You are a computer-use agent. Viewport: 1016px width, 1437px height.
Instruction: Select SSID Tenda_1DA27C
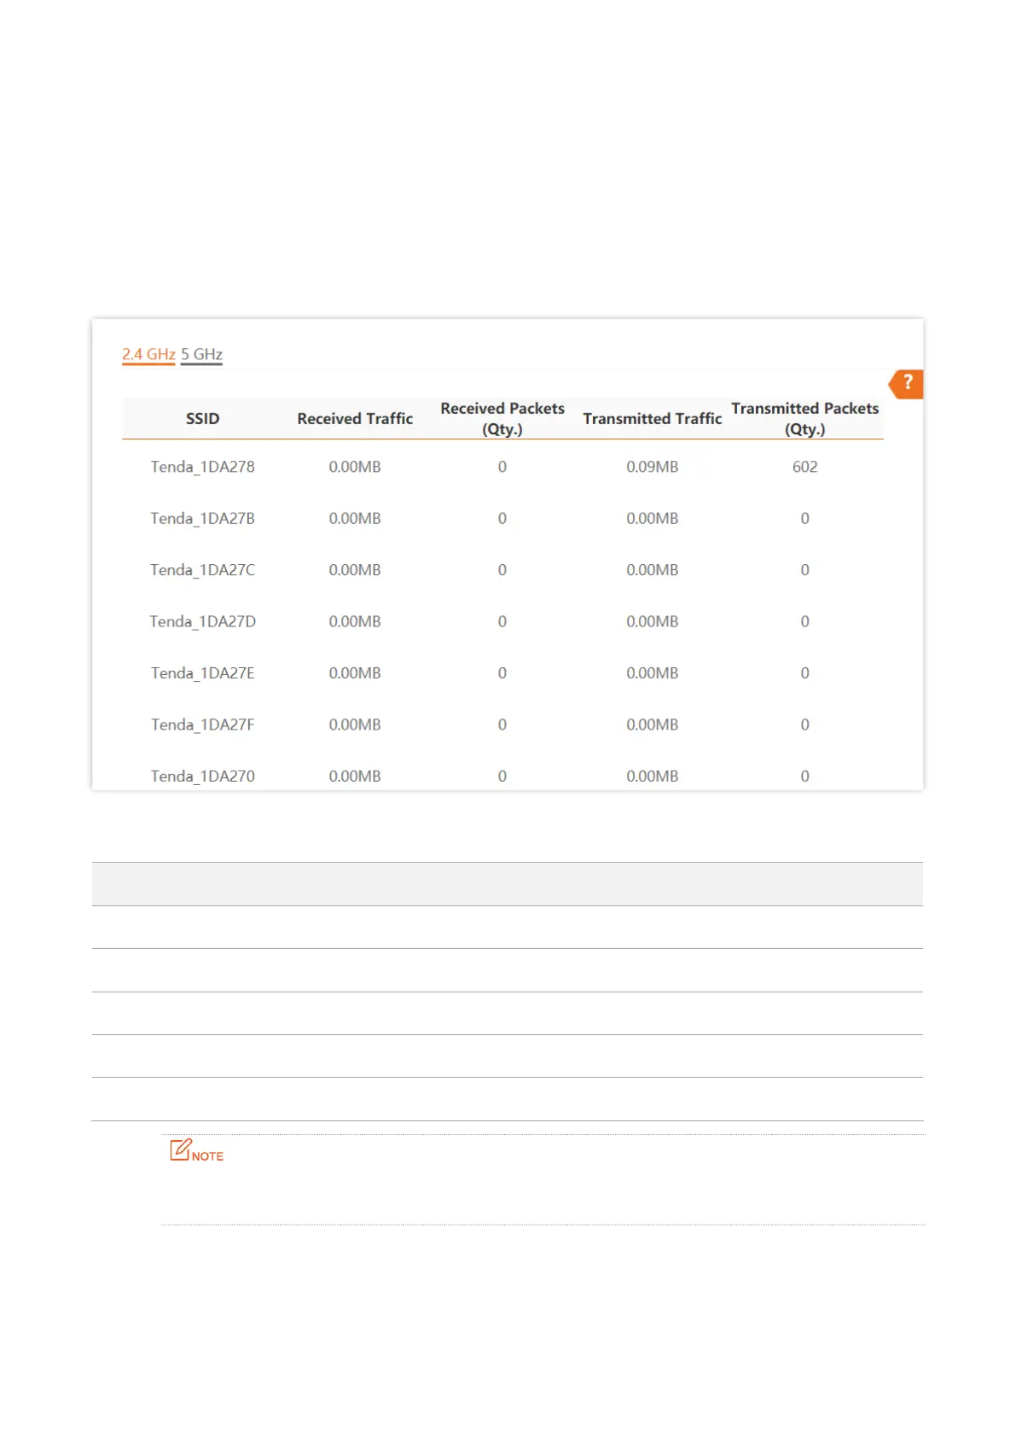pos(203,570)
